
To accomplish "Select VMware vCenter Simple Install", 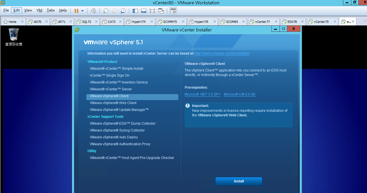I will 116,69.
